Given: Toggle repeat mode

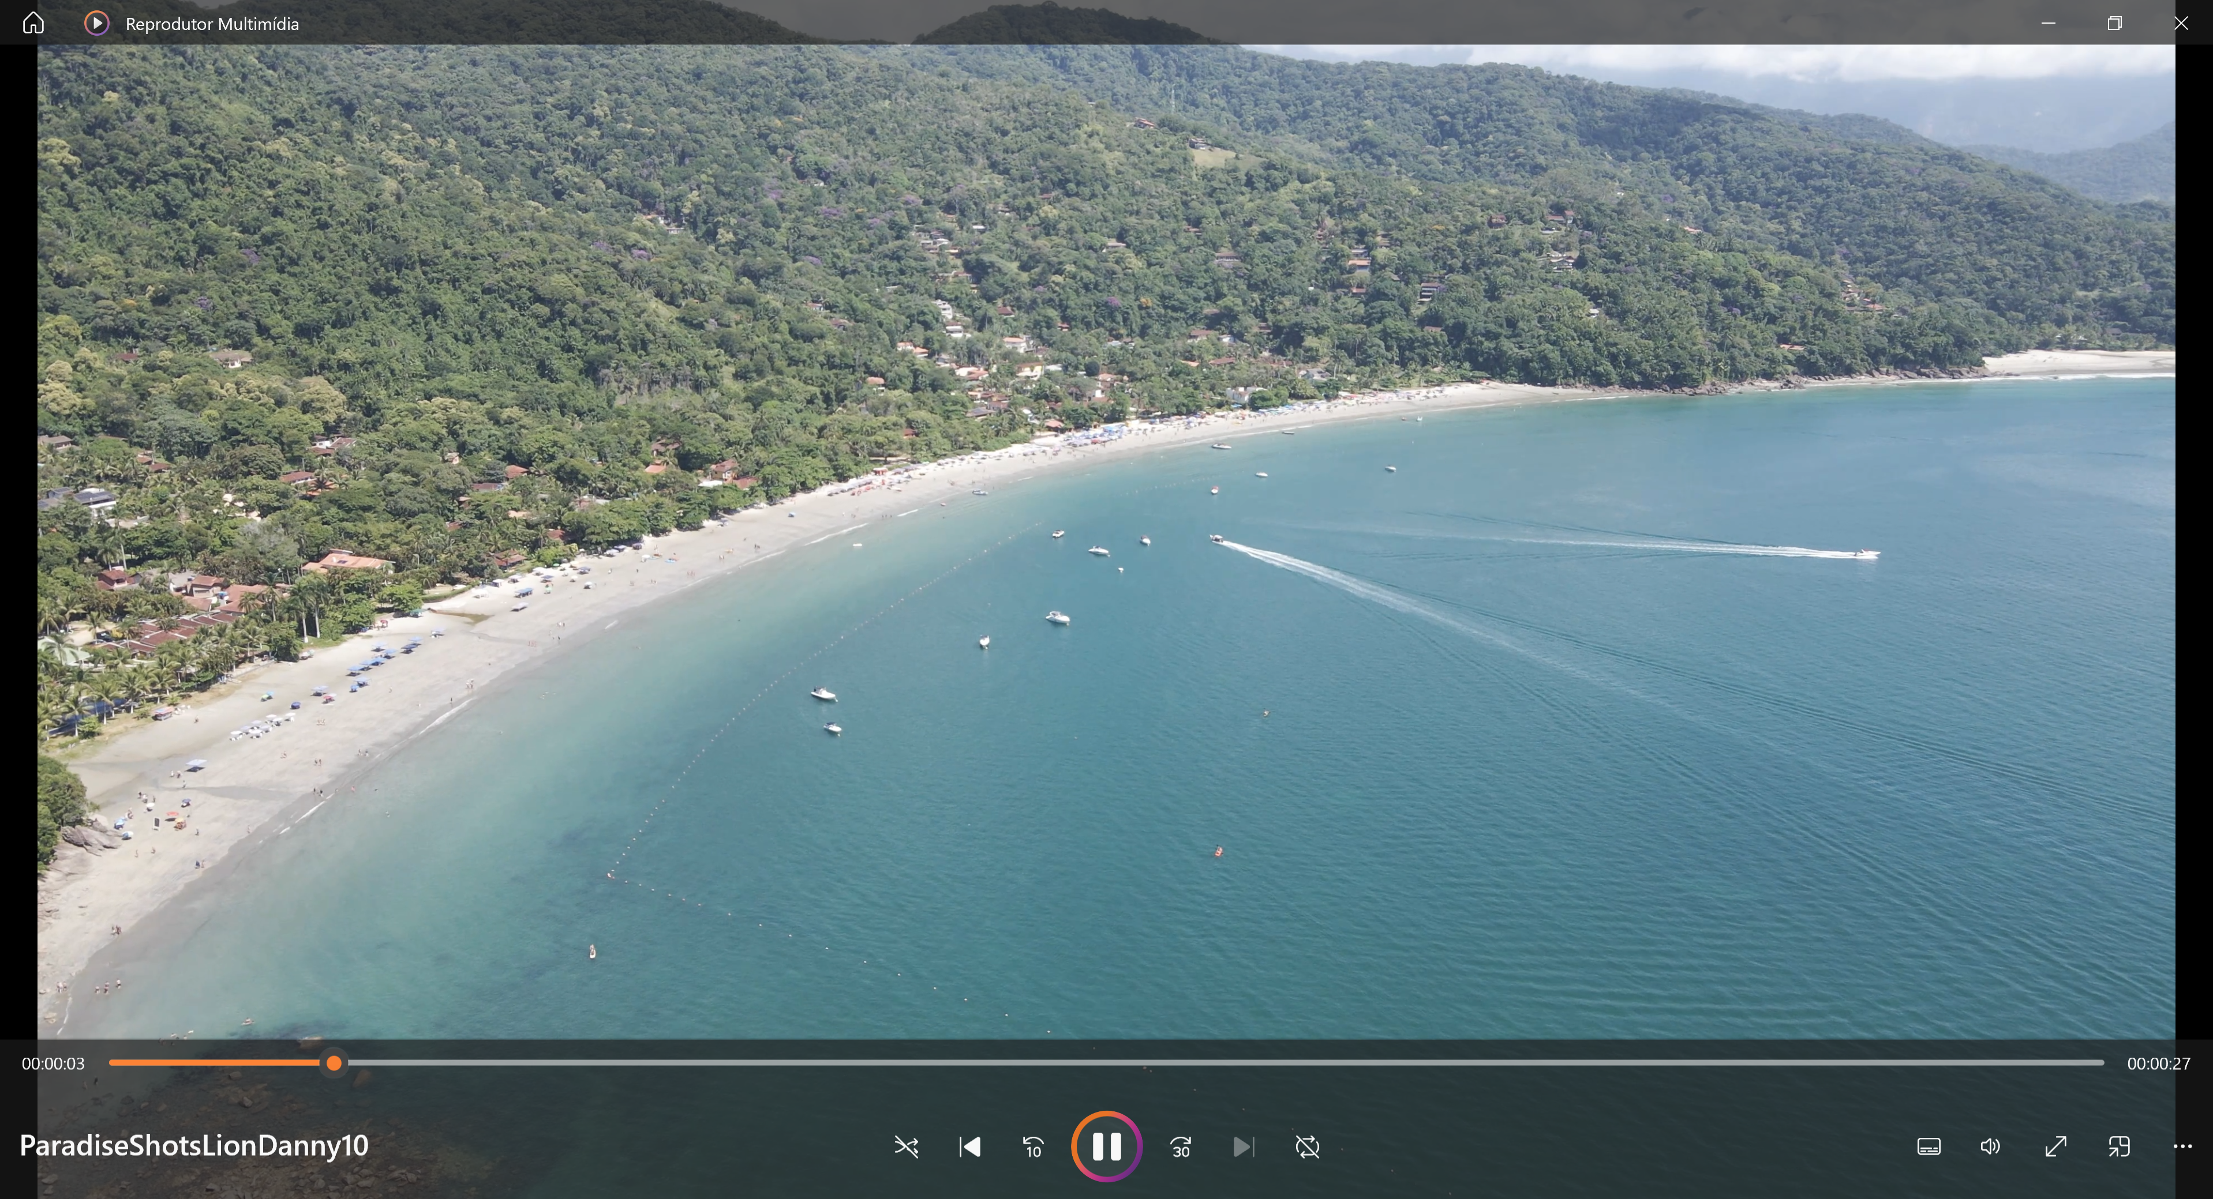Looking at the screenshot, I should 1308,1147.
